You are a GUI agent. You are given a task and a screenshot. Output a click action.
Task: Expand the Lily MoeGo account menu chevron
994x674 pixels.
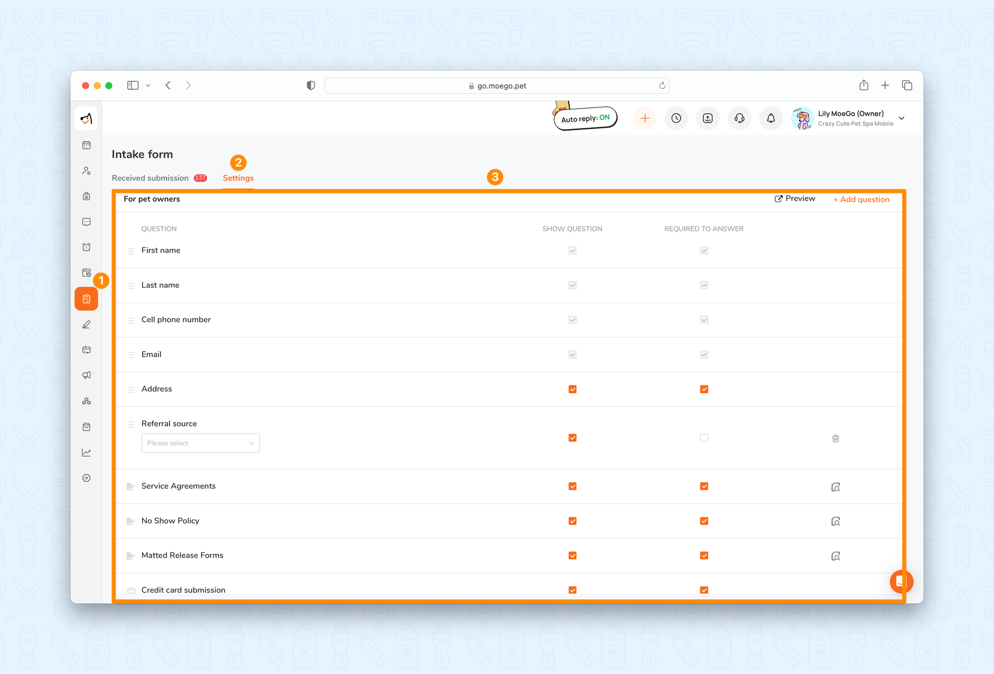902,118
